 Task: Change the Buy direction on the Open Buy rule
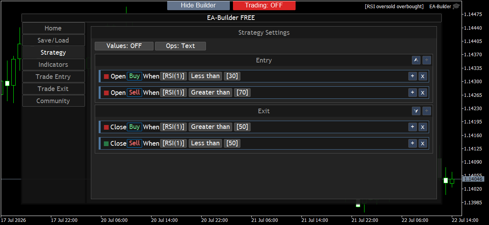(x=134, y=76)
